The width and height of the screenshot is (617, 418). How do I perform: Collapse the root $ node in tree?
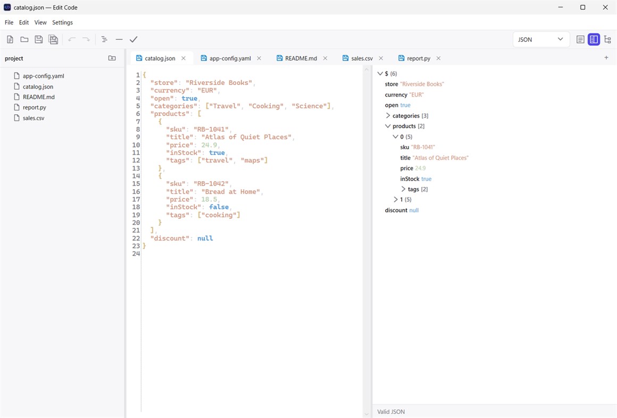(380, 73)
